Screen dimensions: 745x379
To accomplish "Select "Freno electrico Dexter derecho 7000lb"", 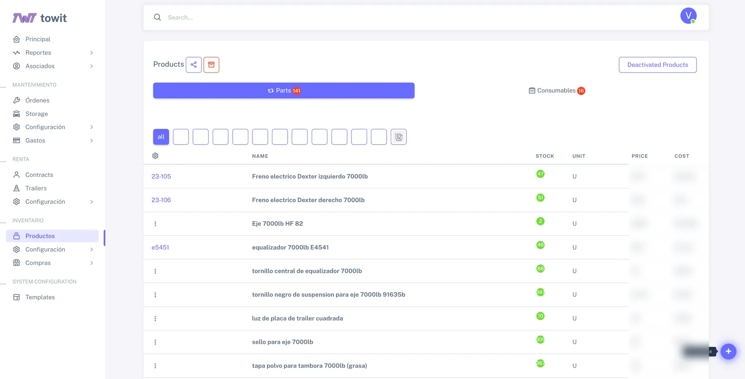I will click(308, 200).
